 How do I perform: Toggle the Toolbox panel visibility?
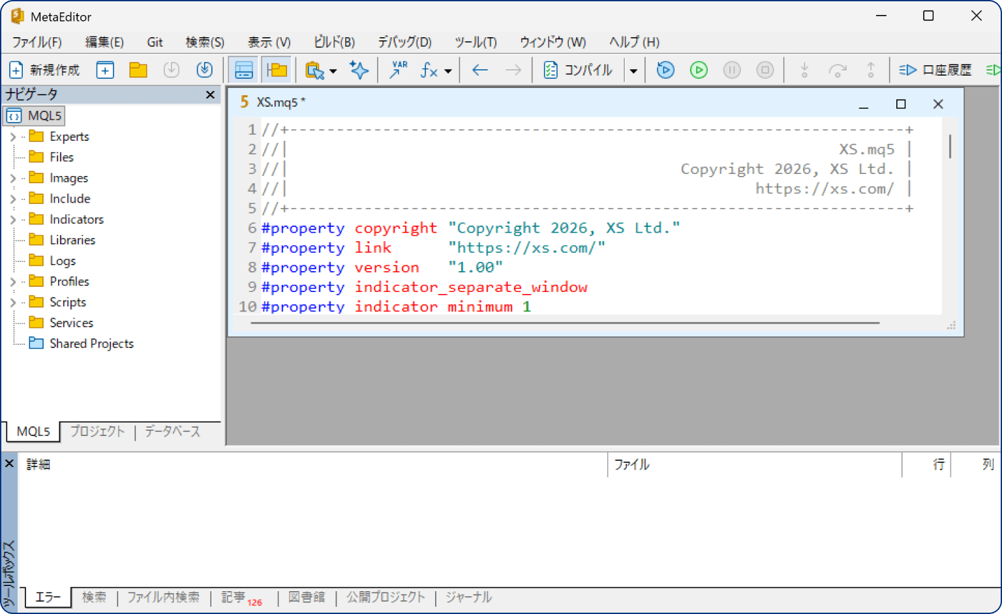click(244, 70)
